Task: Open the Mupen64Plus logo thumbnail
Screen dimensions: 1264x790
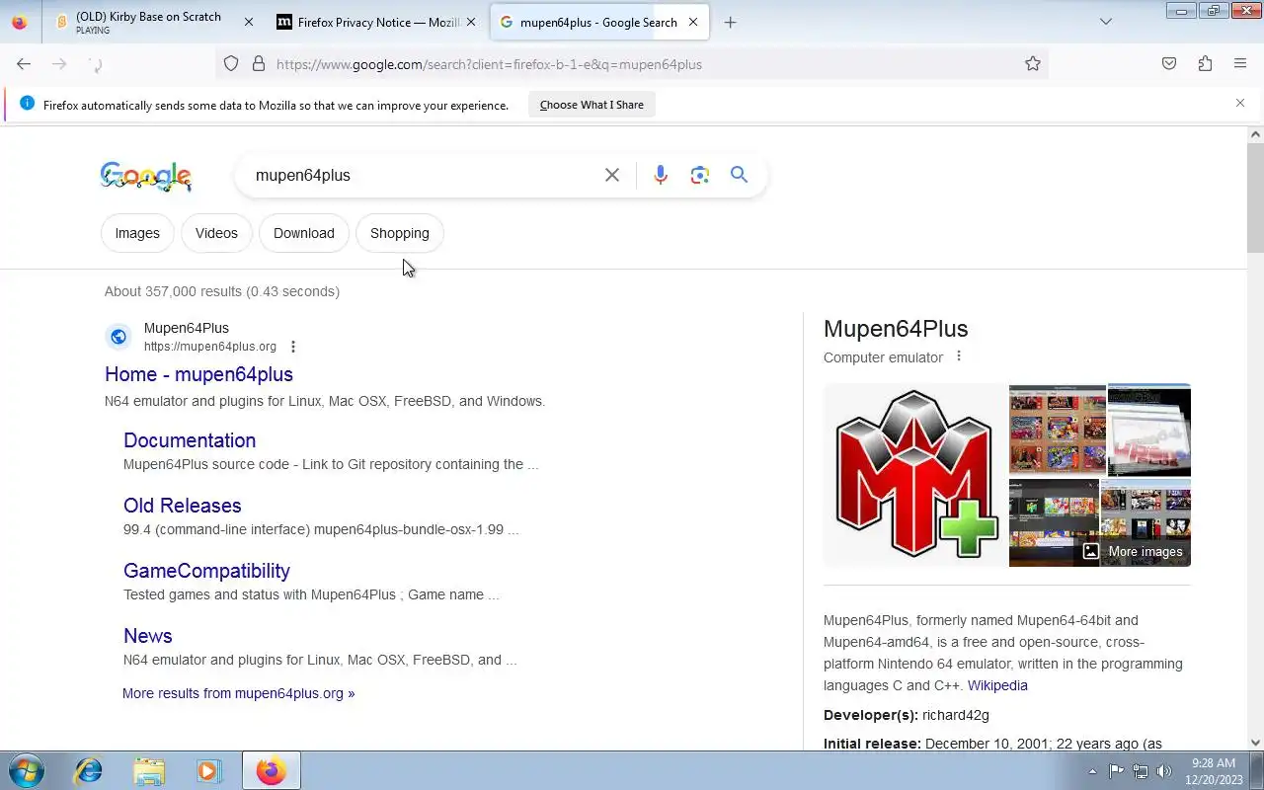Action: tap(915, 475)
